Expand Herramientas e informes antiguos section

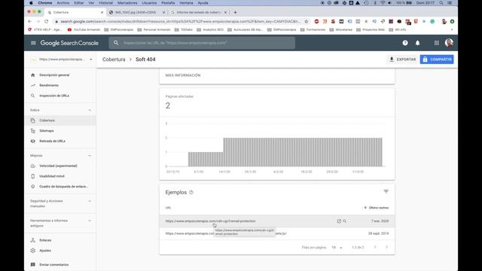tap(90, 221)
